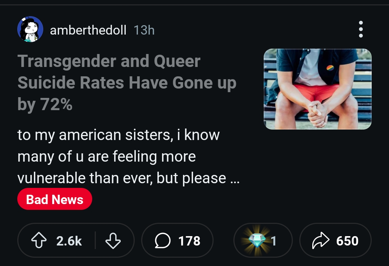View the post's bench photo thumbnail

[317, 89]
